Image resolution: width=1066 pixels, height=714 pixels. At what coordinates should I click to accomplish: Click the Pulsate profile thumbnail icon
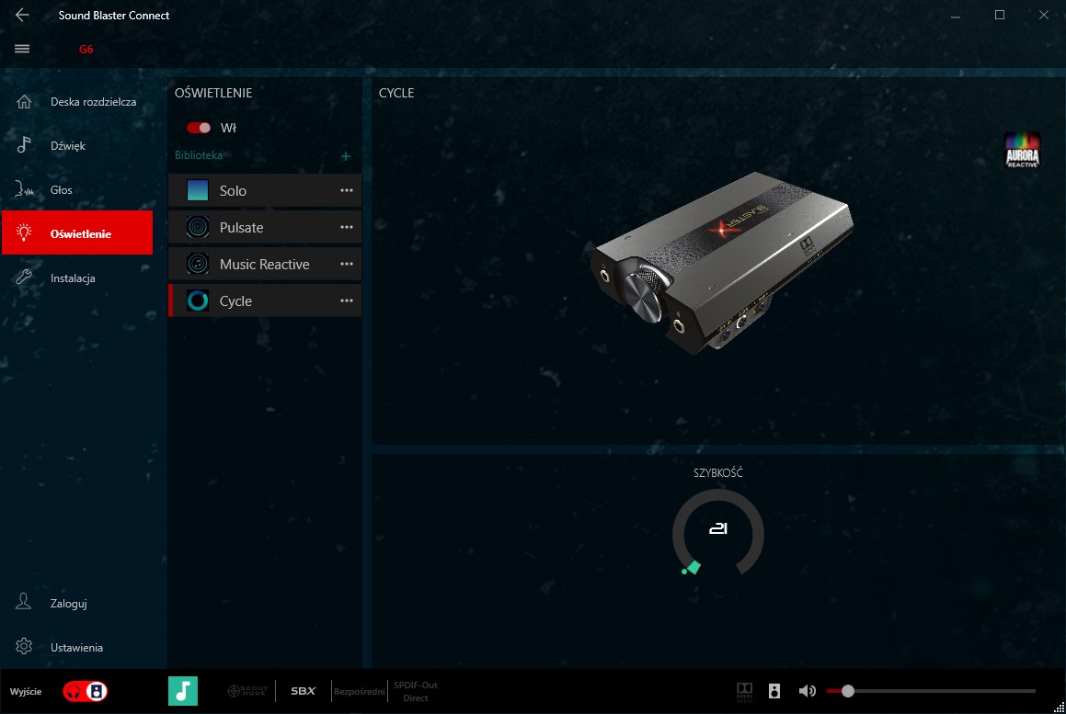pos(198,227)
